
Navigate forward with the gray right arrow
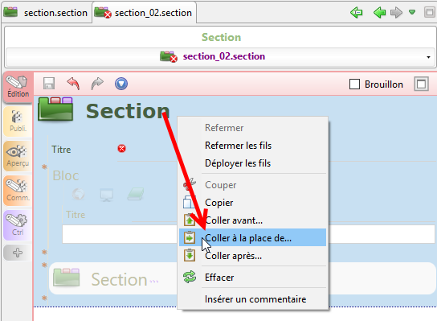396,13
